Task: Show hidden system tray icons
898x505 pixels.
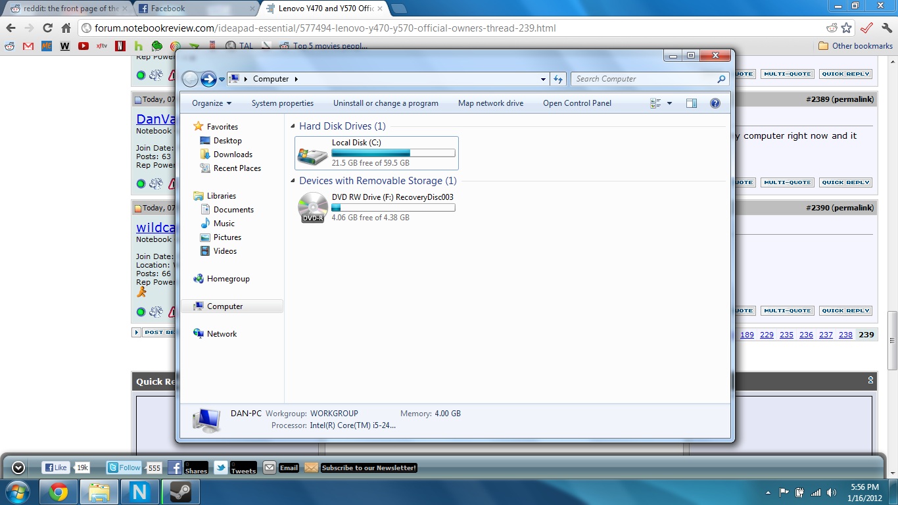Action: (768, 493)
